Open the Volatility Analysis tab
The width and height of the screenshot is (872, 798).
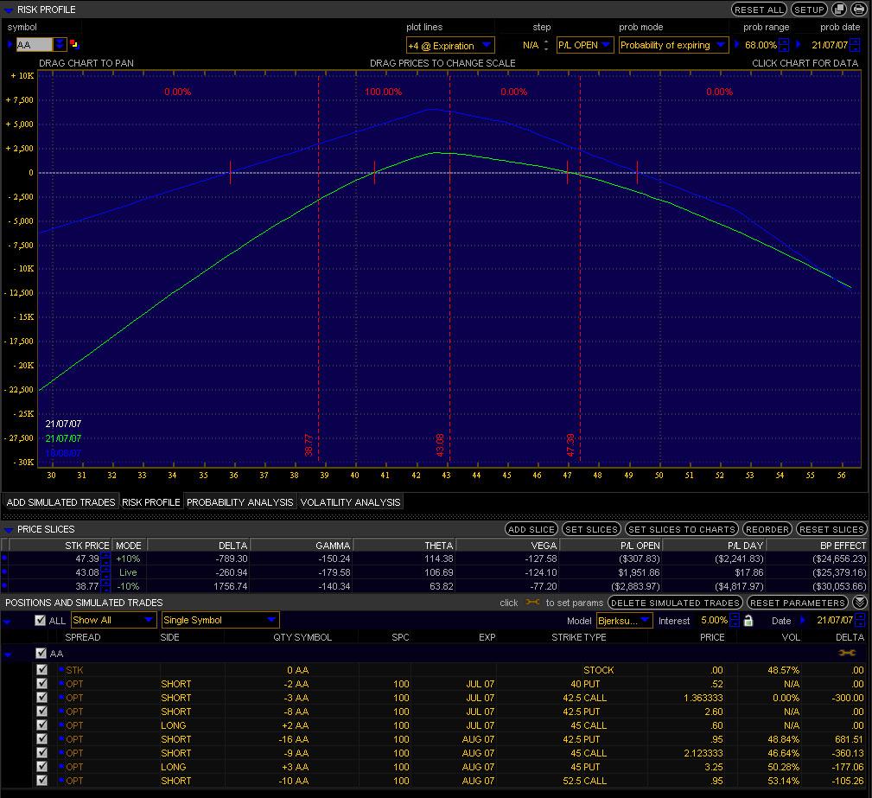(x=350, y=502)
